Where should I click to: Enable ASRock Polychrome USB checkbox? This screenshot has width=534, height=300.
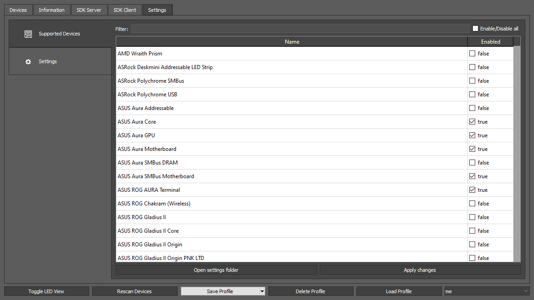(x=472, y=94)
